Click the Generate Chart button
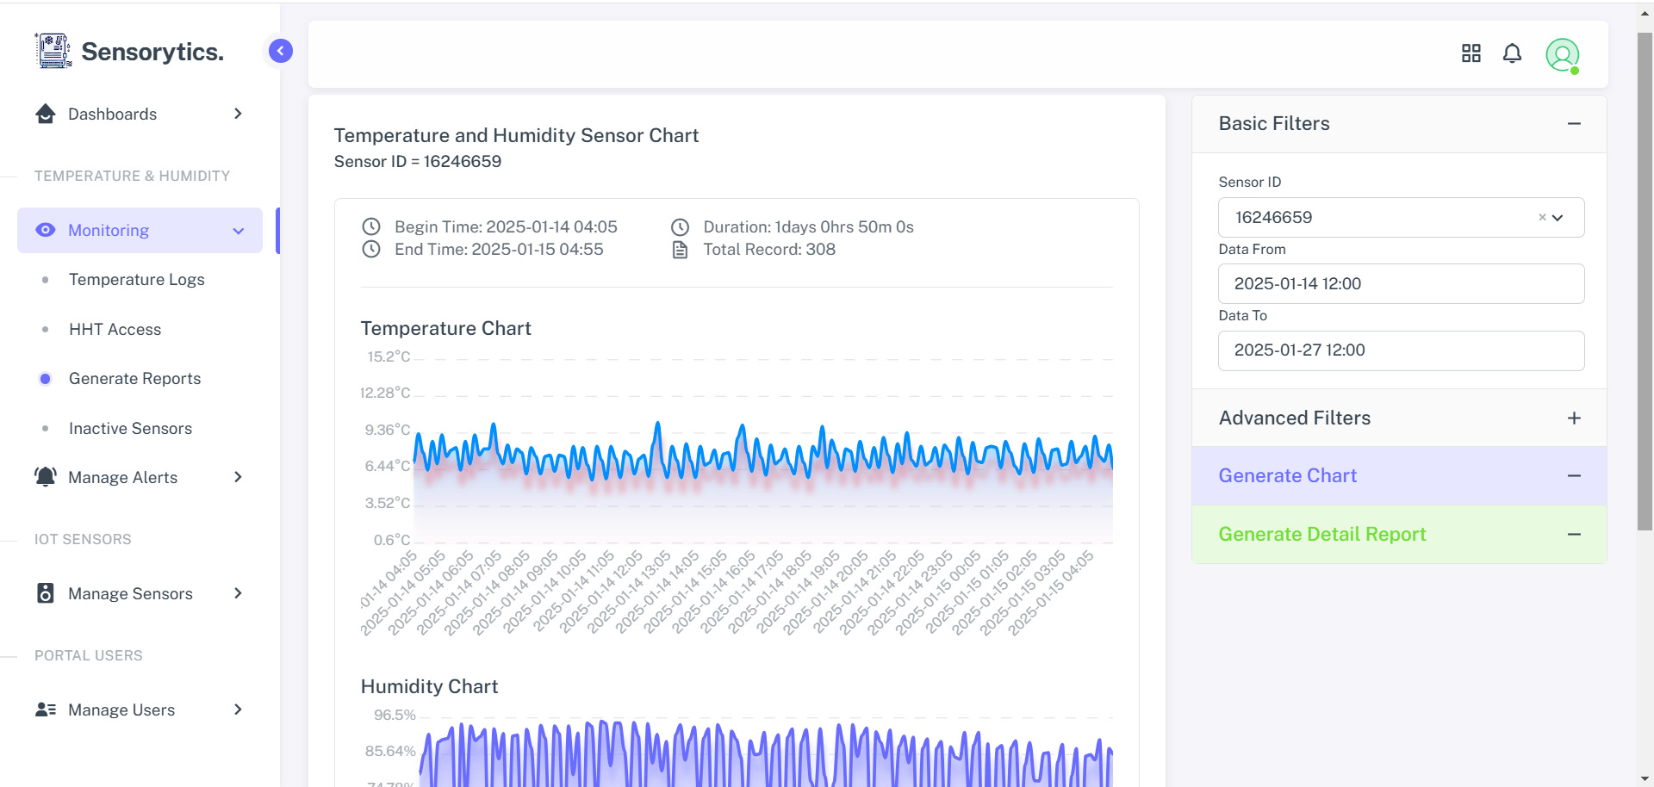The image size is (1654, 787). click(x=1287, y=476)
